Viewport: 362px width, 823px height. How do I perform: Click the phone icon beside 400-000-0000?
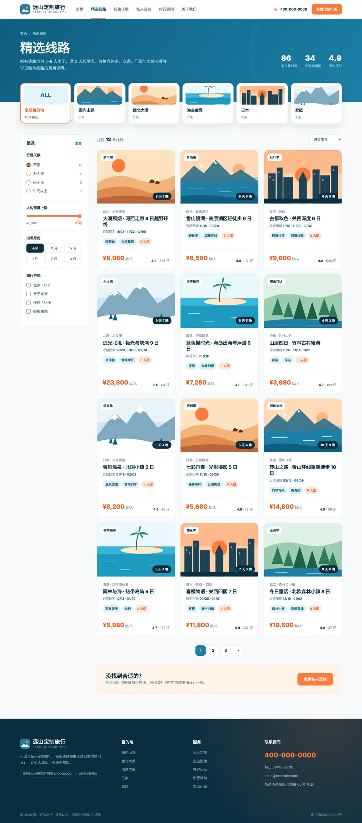pos(275,9)
